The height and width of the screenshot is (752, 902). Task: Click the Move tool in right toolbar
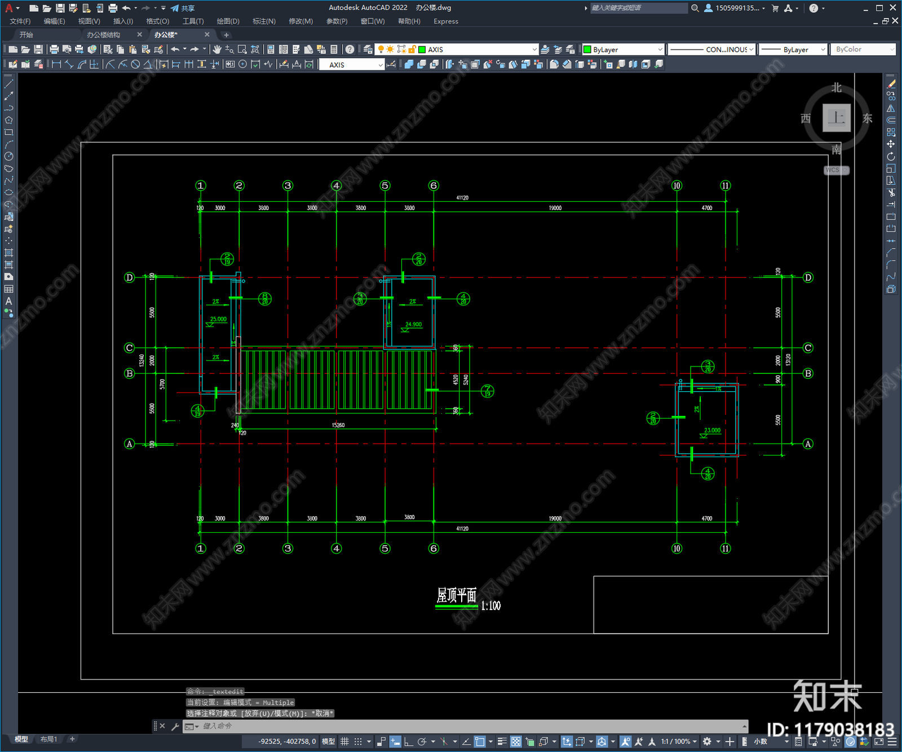click(891, 144)
